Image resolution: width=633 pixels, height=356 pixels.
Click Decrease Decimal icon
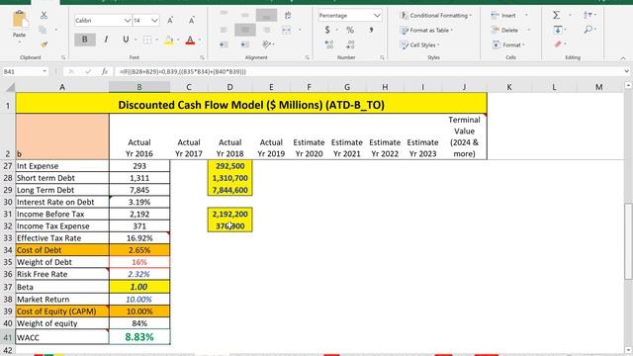tap(350, 44)
